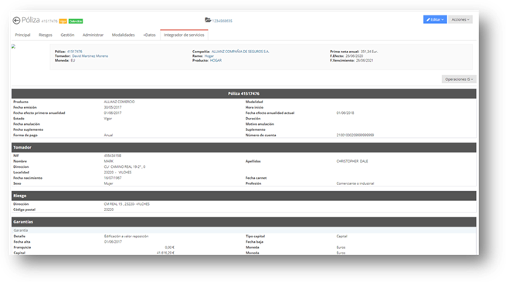The width and height of the screenshot is (506, 282).
Task: Select the Modalidades tab
Action: [124, 35]
